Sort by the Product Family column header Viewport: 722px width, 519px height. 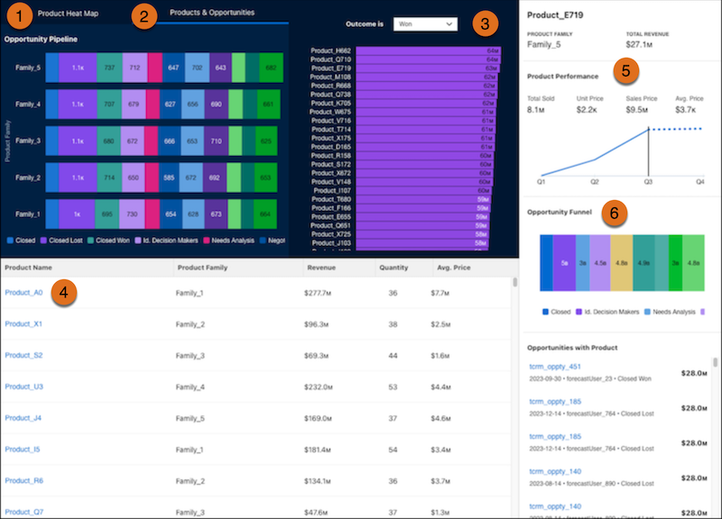click(202, 268)
